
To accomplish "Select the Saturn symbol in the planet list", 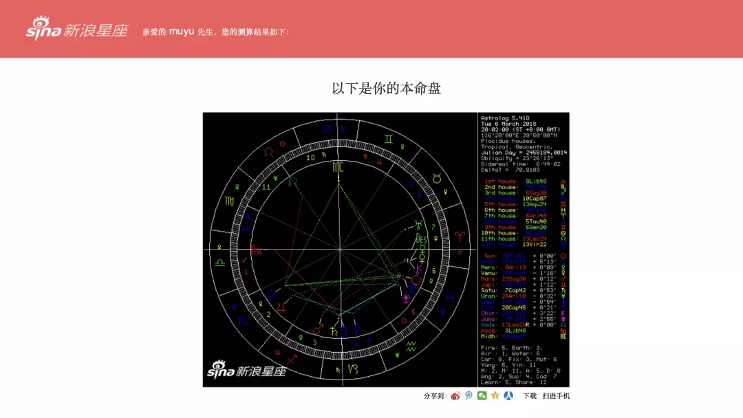I will [563, 289].
